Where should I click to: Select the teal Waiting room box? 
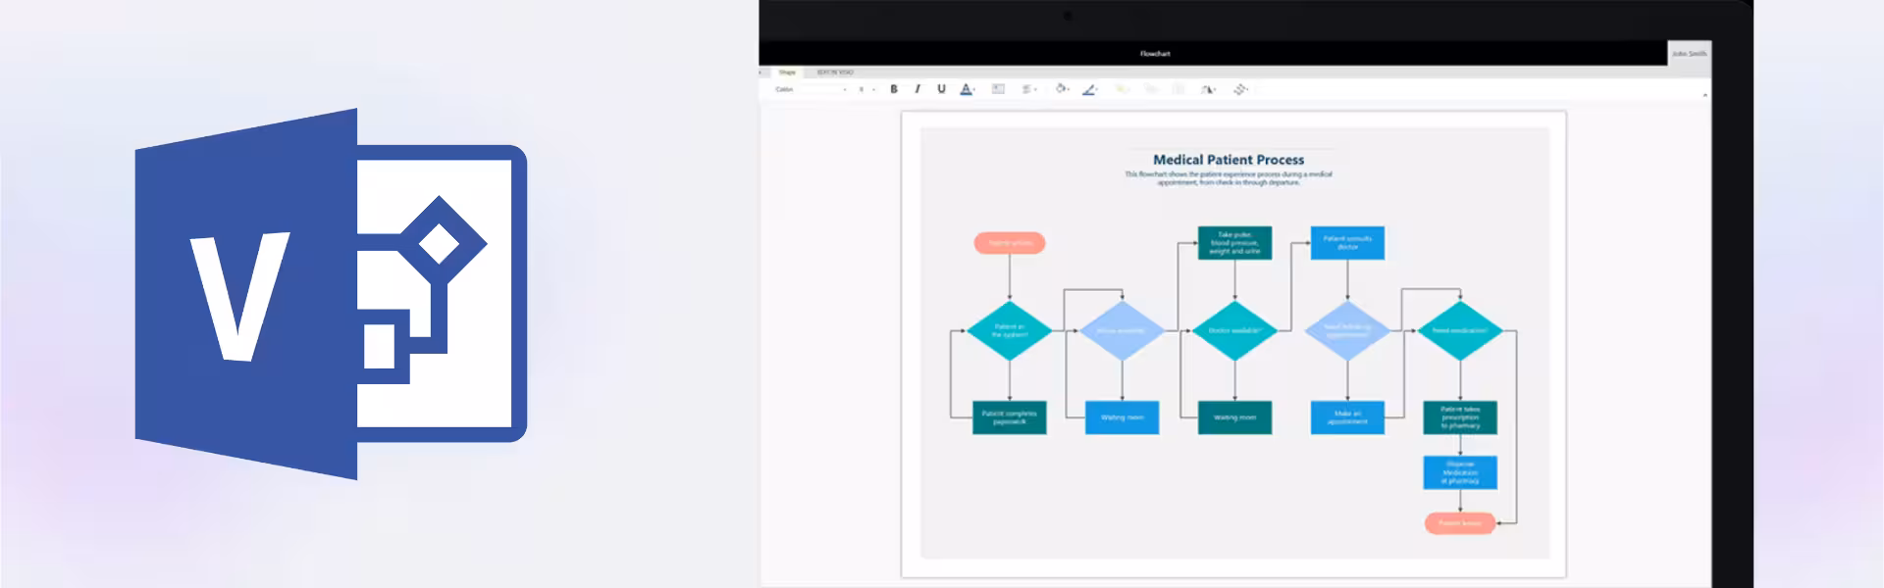(1234, 417)
